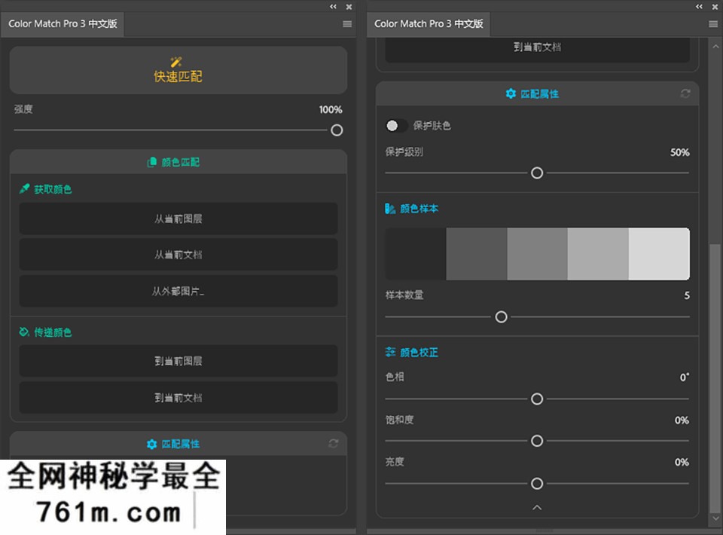Select right Color Match Pro 3 tab
The image size is (723, 535).
tap(429, 24)
